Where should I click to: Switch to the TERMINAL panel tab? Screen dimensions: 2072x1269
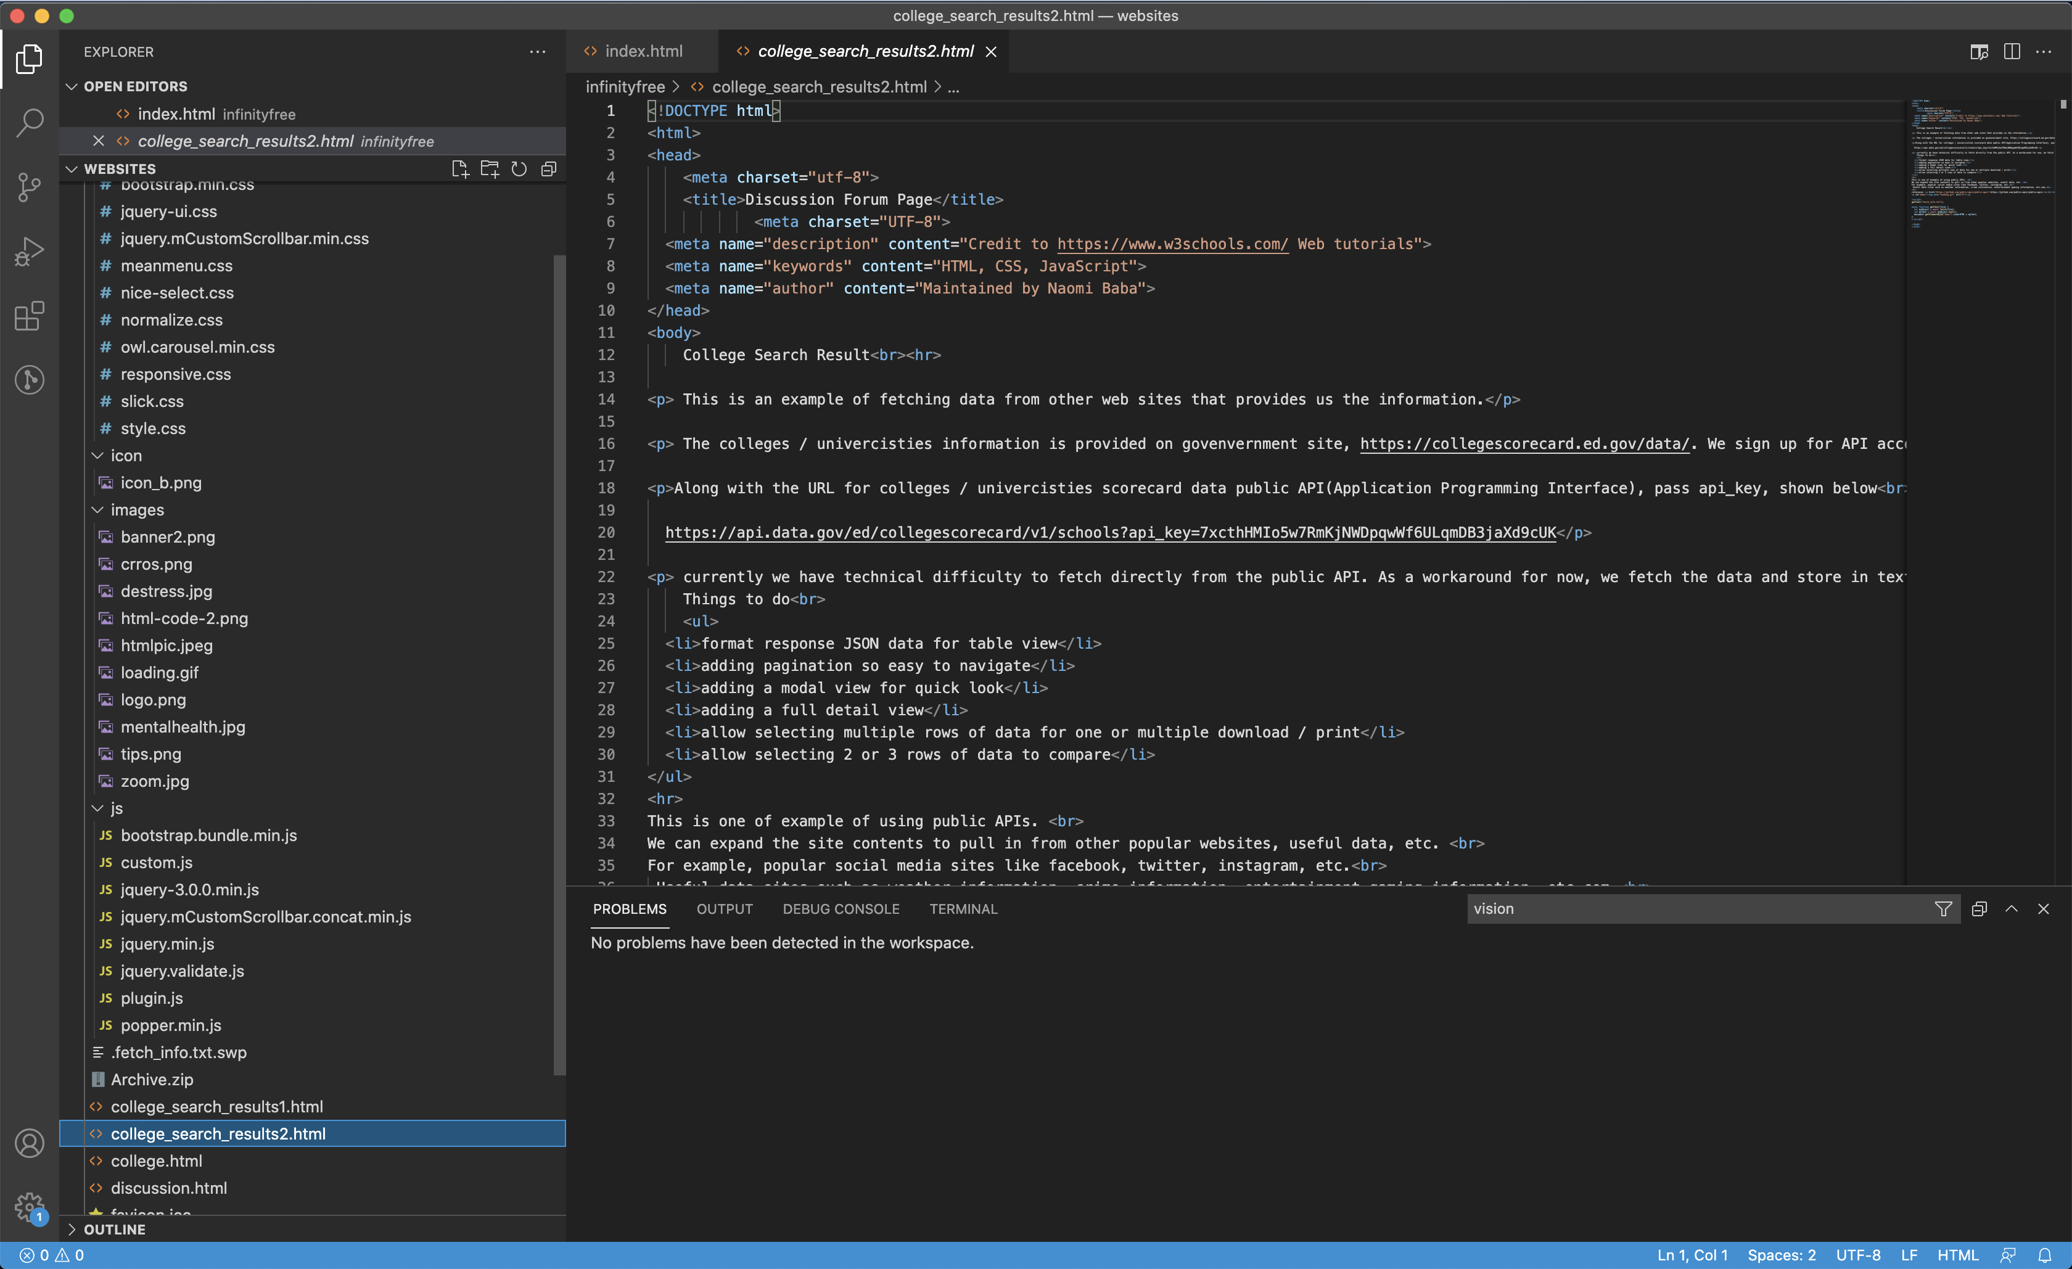[963, 908]
